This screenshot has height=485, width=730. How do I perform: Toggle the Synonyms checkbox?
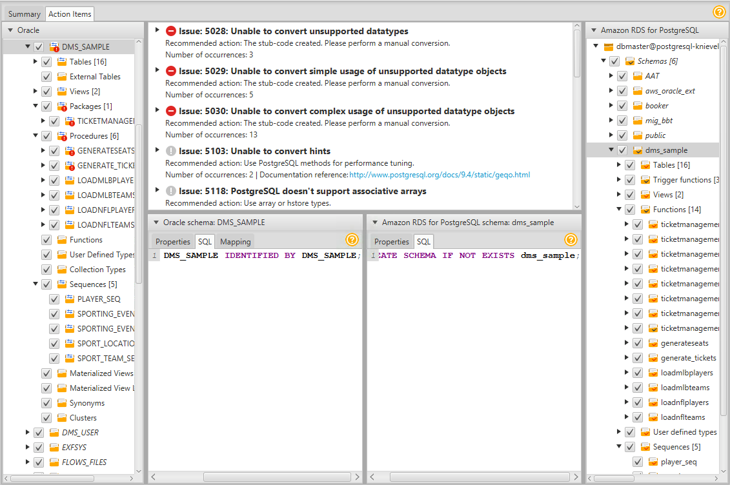(46, 403)
